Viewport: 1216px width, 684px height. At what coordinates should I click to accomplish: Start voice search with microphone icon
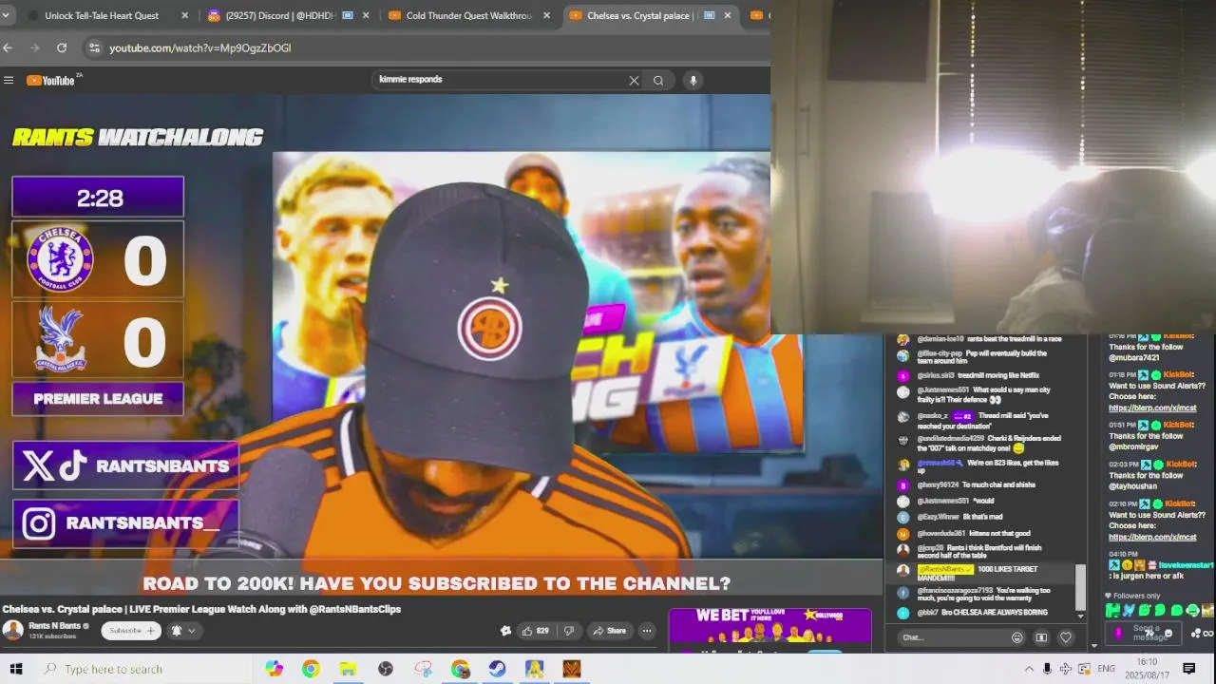pos(693,81)
